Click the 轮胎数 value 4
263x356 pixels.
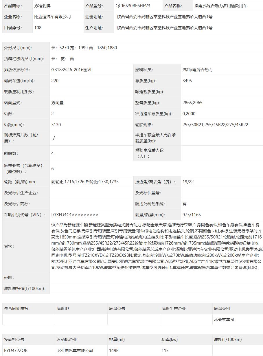click(x=52, y=153)
